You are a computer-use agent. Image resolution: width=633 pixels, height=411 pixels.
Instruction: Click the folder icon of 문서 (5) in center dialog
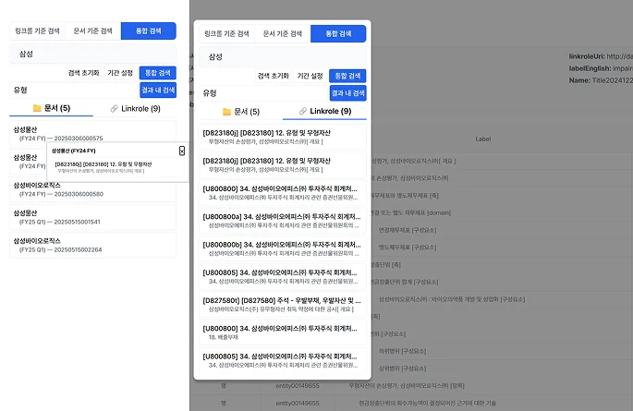tap(227, 112)
